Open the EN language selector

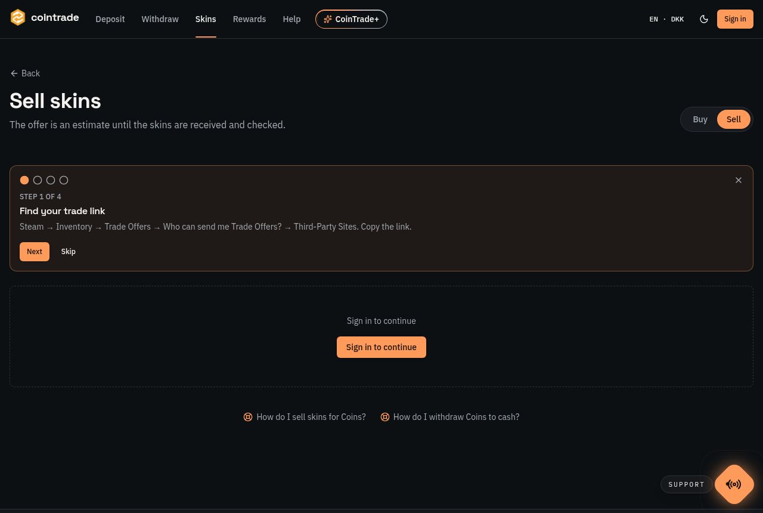tap(653, 19)
